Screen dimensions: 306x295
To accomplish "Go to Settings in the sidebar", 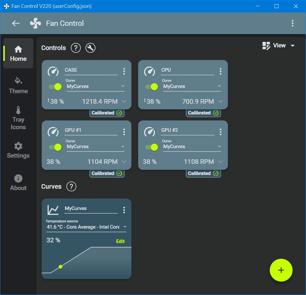I will coord(18,150).
